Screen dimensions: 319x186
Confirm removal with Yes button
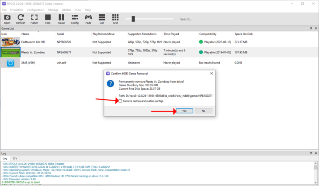[184, 111]
